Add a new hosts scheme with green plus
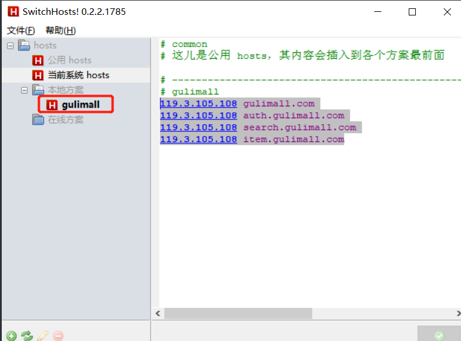 click(11, 336)
